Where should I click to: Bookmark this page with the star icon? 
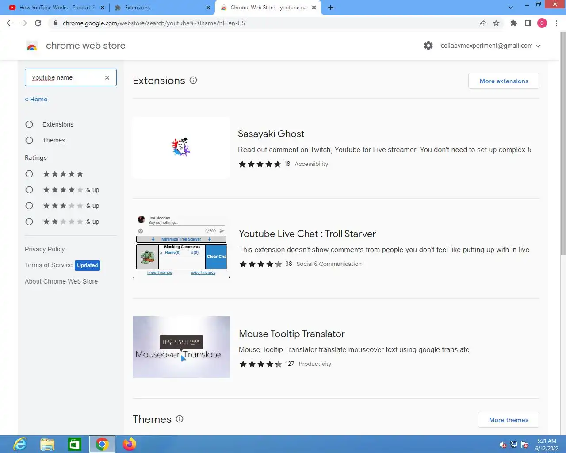click(x=496, y=23)
